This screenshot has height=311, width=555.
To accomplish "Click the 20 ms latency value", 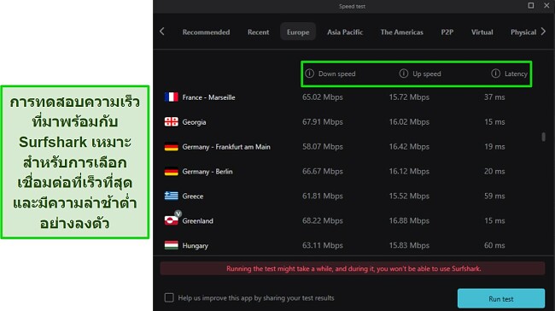I will click(x=494, y=172).
